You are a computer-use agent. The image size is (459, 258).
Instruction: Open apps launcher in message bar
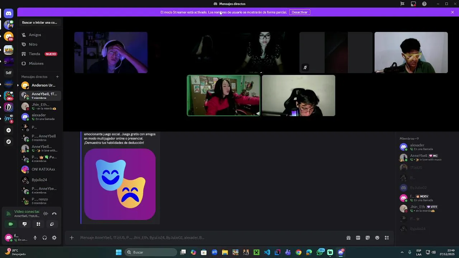[x=387, y=238]
